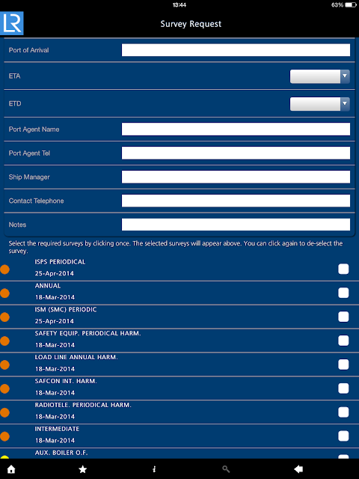Tap orange status dot beside ANNUAL survey

(4, 293)
